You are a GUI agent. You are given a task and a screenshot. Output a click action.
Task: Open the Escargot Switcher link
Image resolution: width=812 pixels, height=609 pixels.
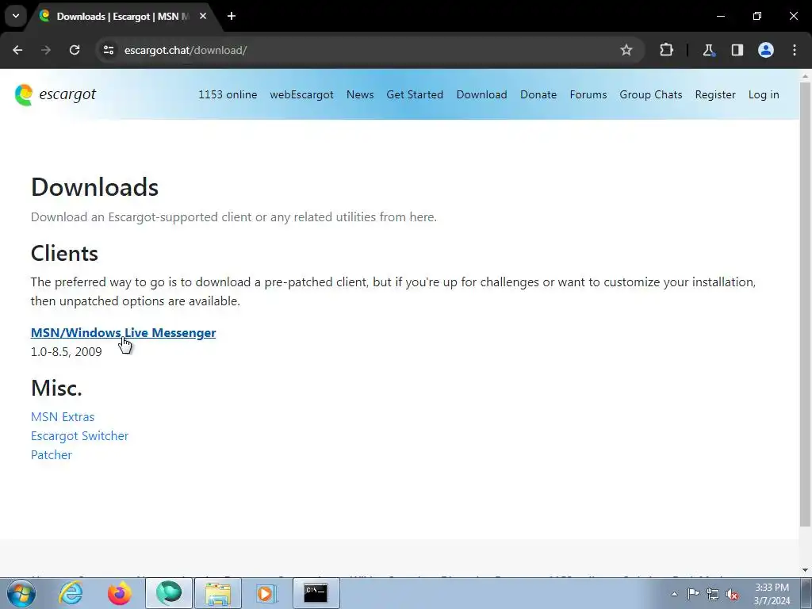(80, 436)
